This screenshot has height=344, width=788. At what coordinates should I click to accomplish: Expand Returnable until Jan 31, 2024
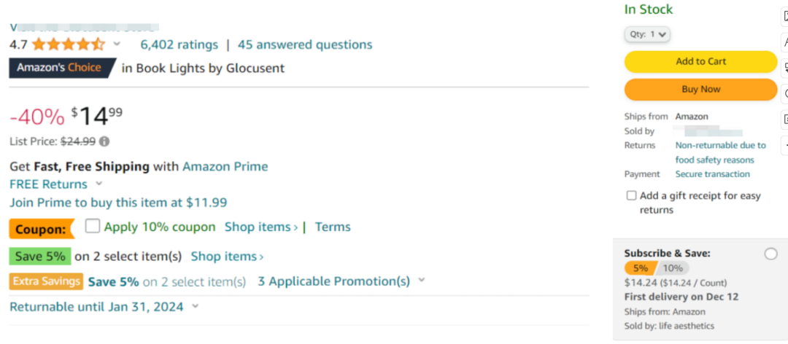[195, 307]
